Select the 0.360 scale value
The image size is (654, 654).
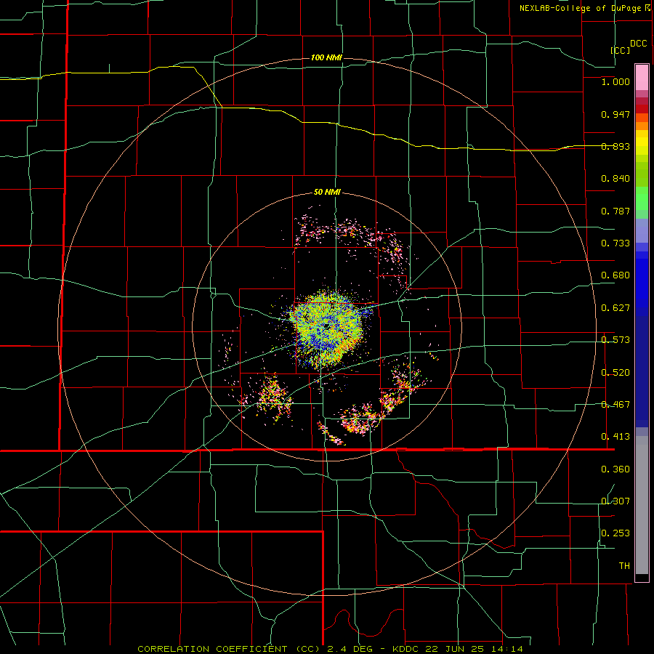pyautogui.click(x=615, y=469)
